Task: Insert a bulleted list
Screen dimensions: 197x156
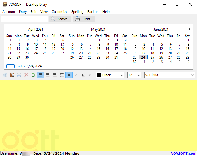Action: pyautogui.click(x=62, y=75)
